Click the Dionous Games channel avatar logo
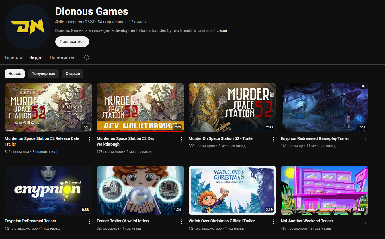Viewport: 385px width, 239px height. [28, 27]
